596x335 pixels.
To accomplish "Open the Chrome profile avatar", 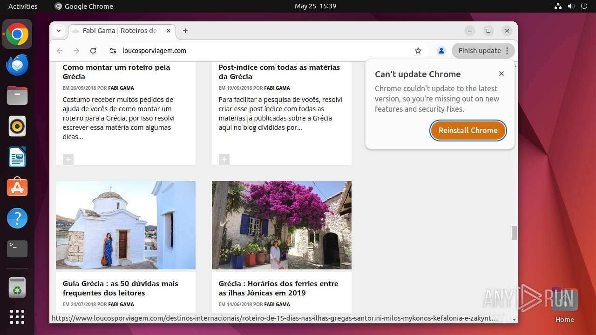I will pos(441,51).
